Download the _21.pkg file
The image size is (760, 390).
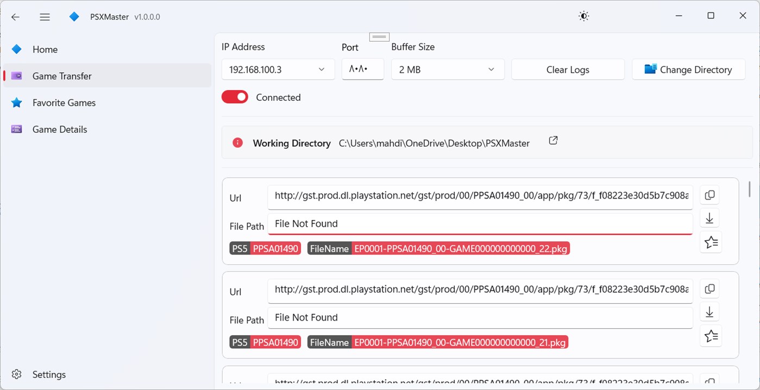pyautogui.click(x=709, y=312)
